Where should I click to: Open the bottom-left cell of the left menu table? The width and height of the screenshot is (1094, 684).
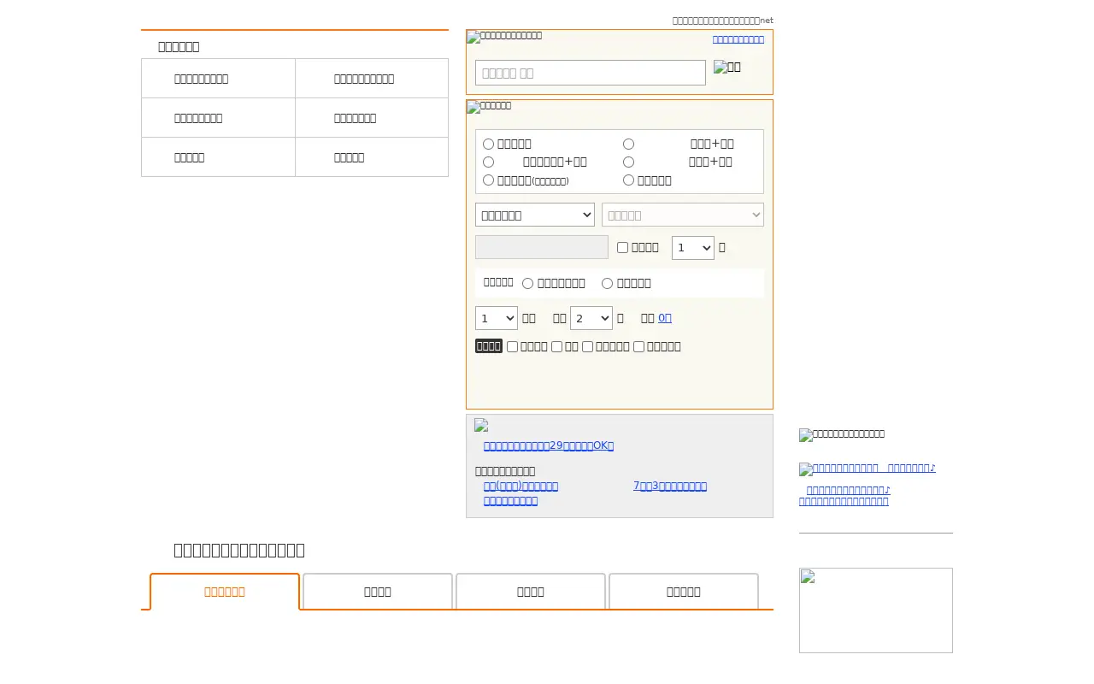[x=218, y=157]
